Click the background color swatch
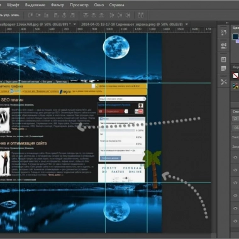Screen dimensions: 239x239 (x=237, y=41)
